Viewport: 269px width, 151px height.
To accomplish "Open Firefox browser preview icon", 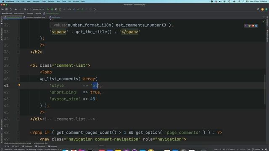I will point(253,26).
